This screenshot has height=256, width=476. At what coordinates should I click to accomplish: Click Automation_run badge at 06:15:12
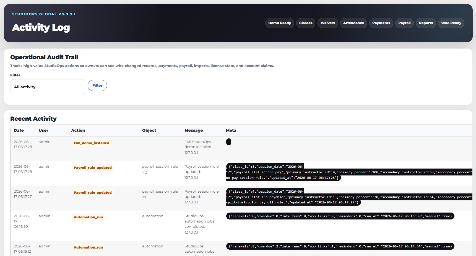(88, 247)
